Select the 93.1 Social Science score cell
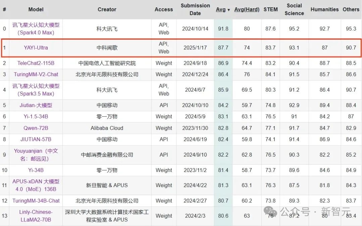This screenshot has height=226, width=362. tap(294, 48)
